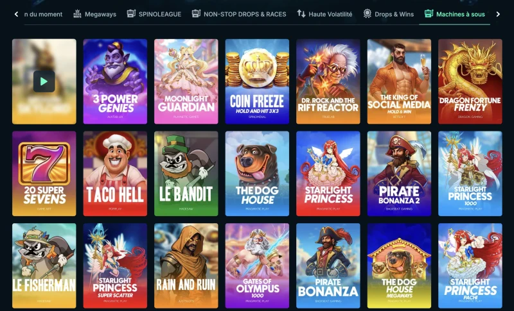Launch the Coin Freeze Hold and Hit game
Viewport: 514px width, 311px height.
[x=258, y=81]
